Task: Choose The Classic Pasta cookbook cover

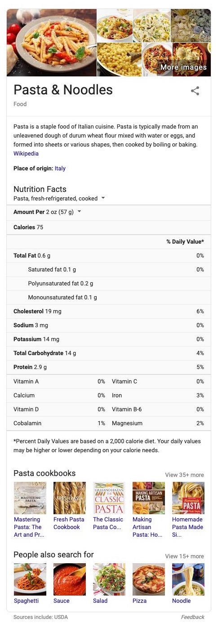Action: pos(109,498)
